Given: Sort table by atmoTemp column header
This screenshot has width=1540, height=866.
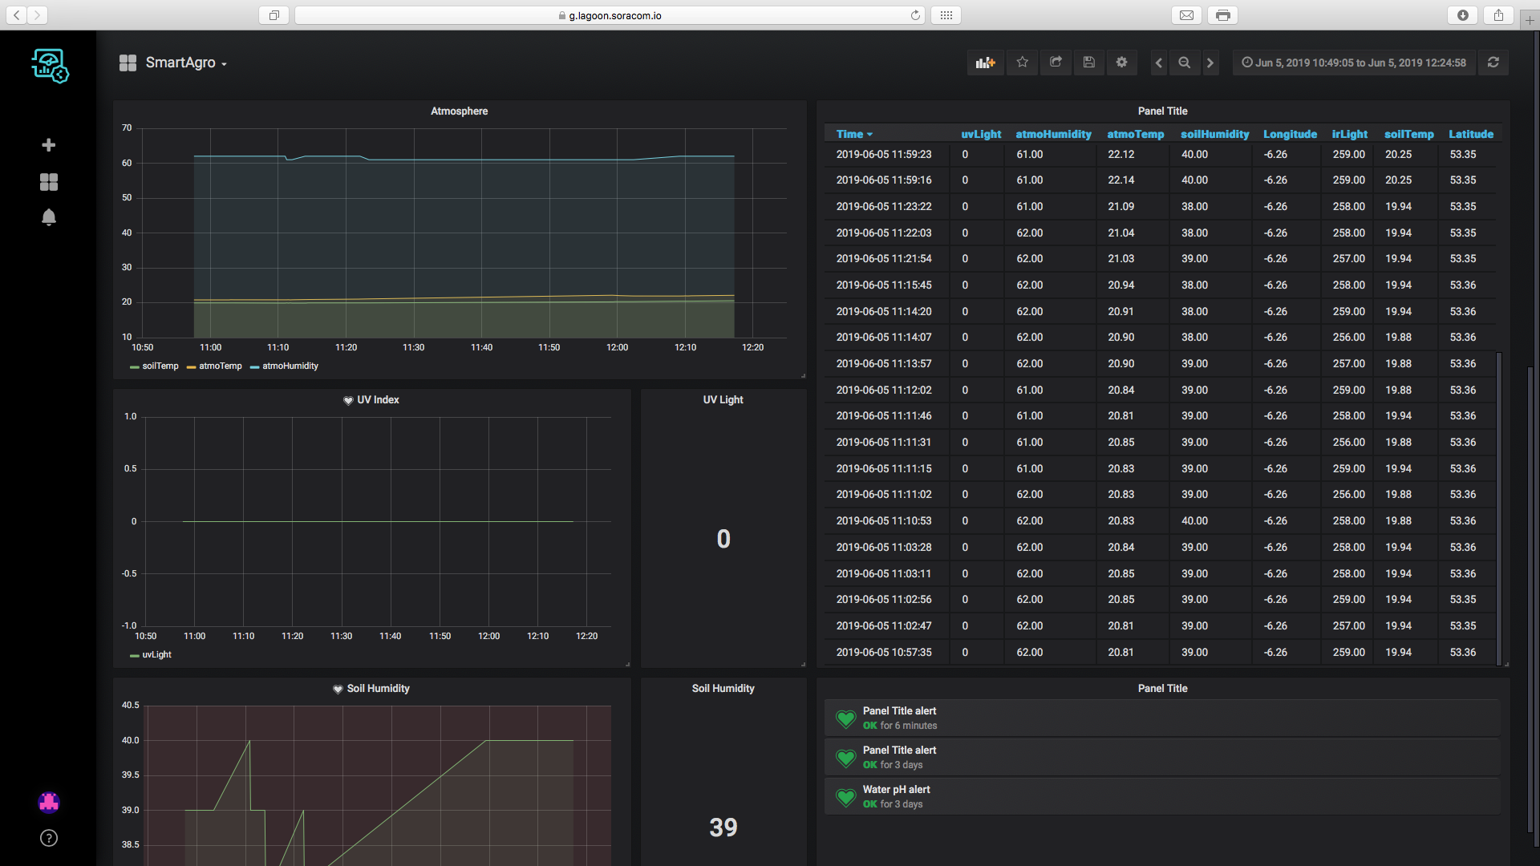Looking at the screenshot, I should pos(1135,134).
